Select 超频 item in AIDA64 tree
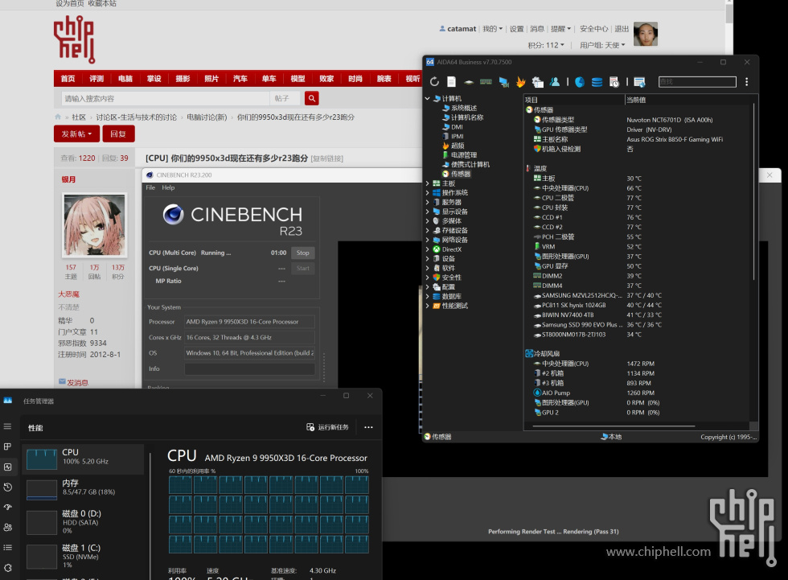788x580 pixels. [454, 146]
